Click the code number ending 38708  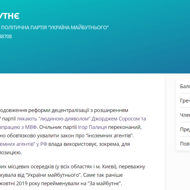[6, 36]
